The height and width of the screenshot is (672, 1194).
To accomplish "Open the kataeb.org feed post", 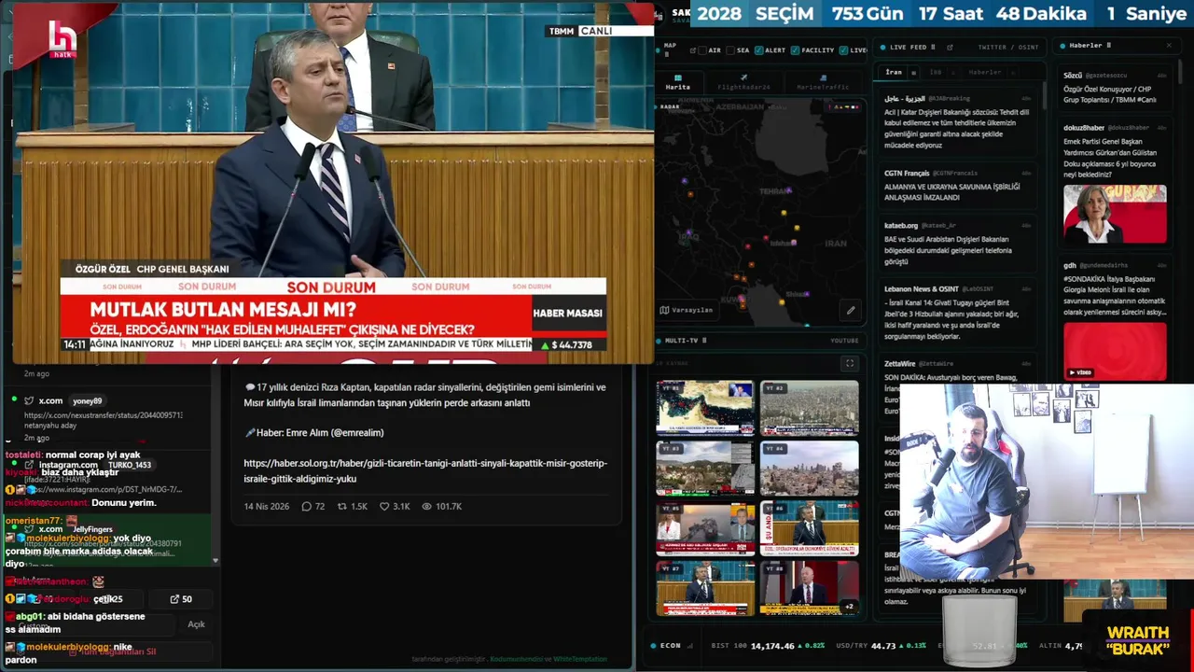I will pyautogui.click(x=958, y=244).
